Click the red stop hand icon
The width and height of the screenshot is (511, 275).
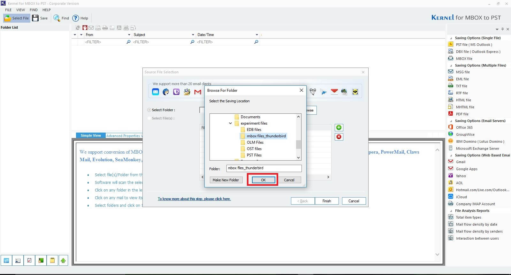85,28
